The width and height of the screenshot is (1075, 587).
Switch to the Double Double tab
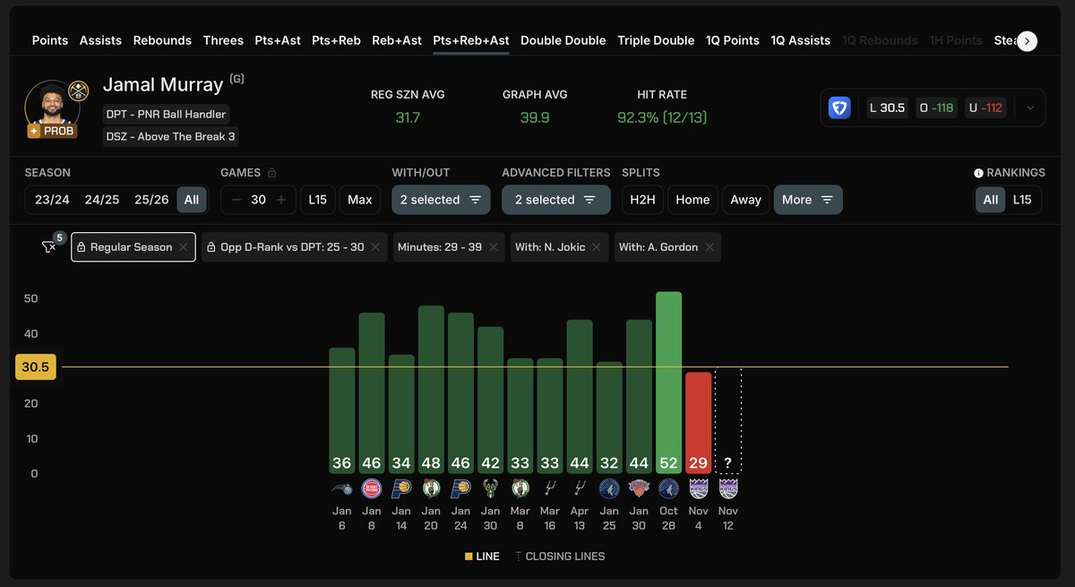click(563, 40)
